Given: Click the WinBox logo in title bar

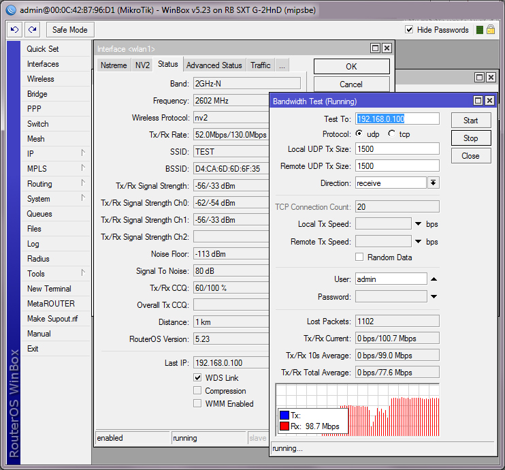Looking at the screenshot, I should (11, 10).
